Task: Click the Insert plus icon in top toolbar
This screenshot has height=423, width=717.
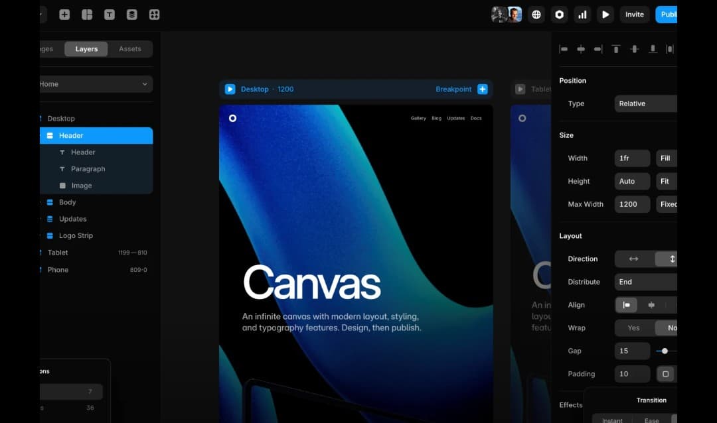Action: coord(64,15)
